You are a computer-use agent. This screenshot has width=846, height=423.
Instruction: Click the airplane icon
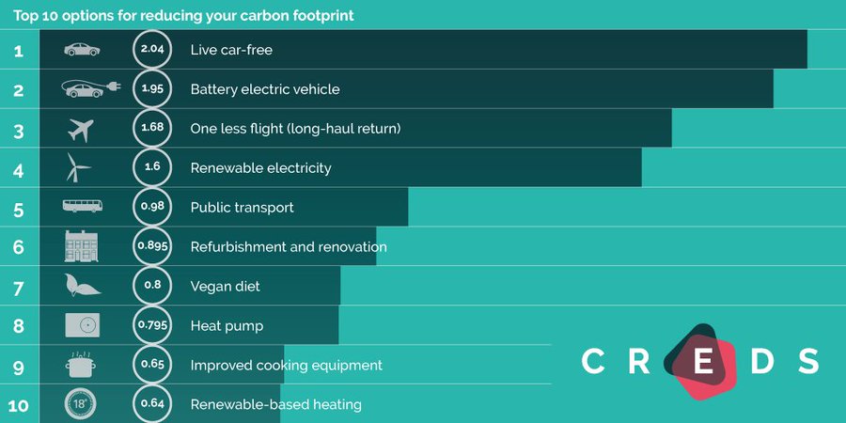click(82, 129)
